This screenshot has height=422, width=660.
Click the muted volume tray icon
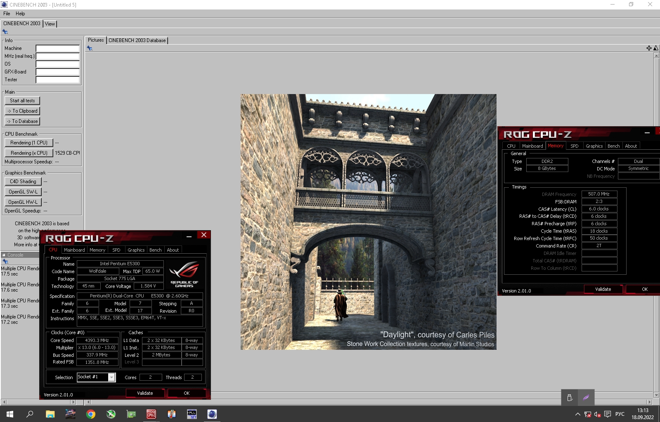pyautogui.click(x=597, y=414)
